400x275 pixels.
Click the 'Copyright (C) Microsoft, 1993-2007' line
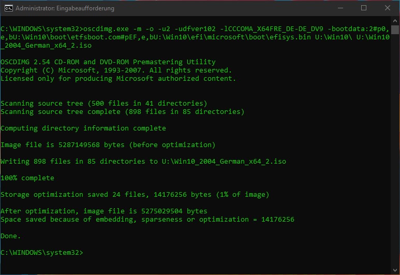click(116, 70)
